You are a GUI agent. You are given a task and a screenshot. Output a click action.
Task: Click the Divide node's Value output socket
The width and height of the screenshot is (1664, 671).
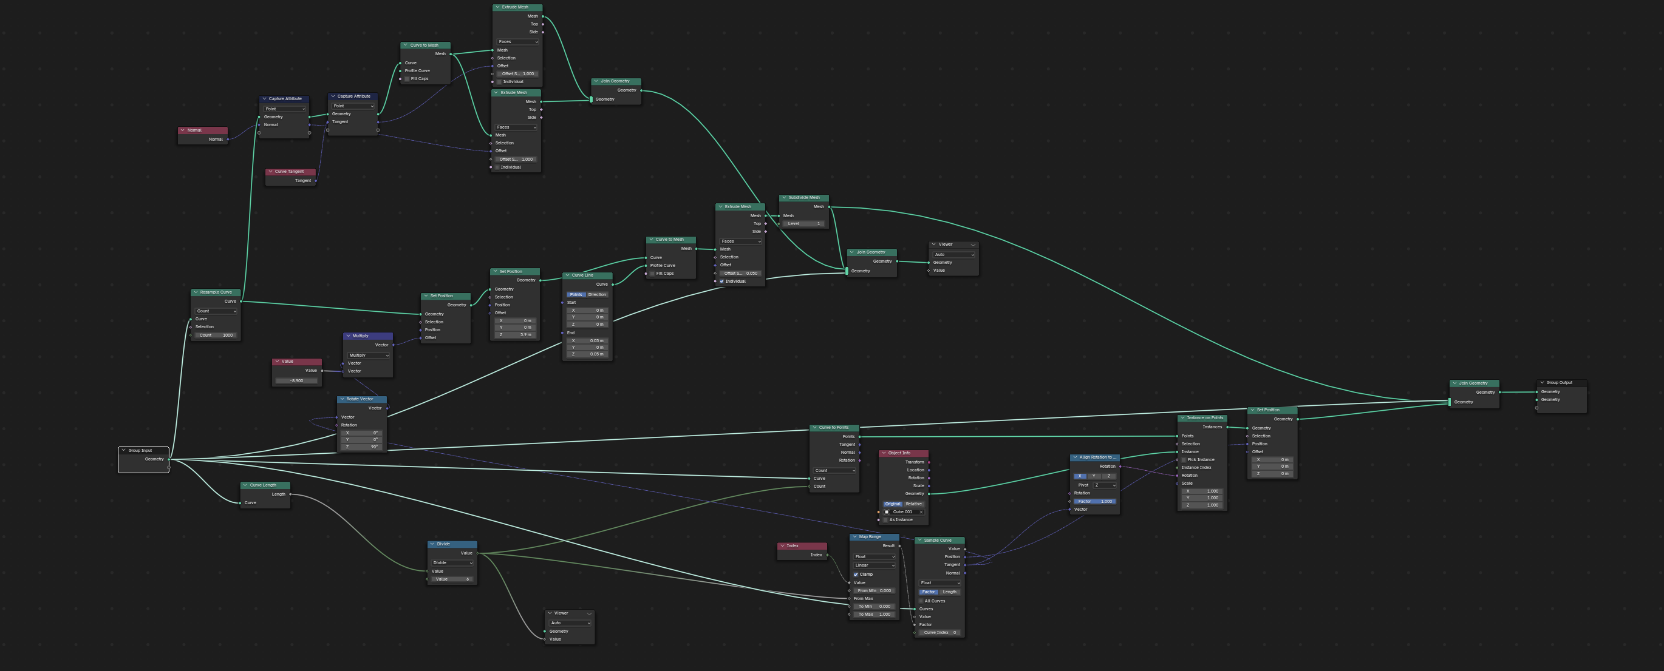pos(477,553)
